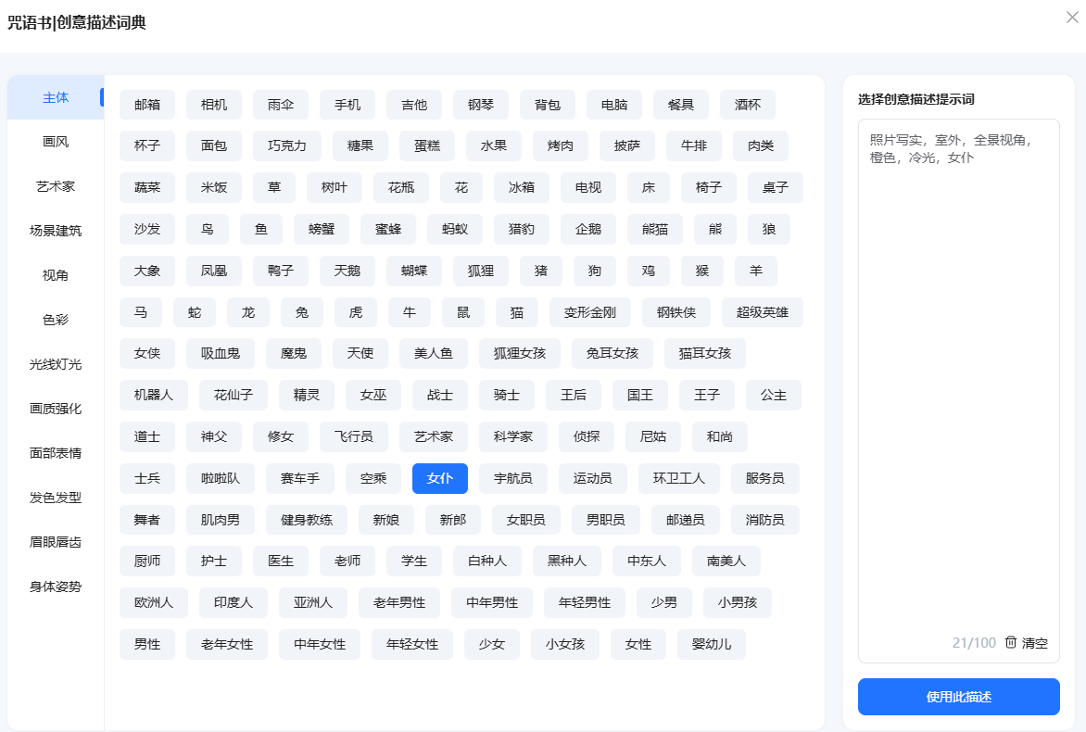Pick the 消防员 tag

764,520
